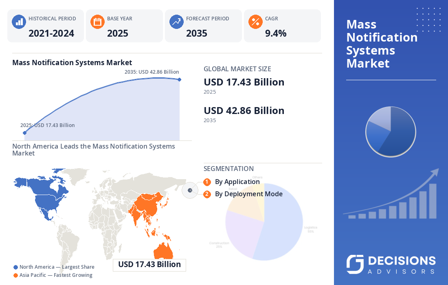Click the Decisions Advisors logo icon
The width and height of the screenshot is (448, 285).
click(355, 264)
